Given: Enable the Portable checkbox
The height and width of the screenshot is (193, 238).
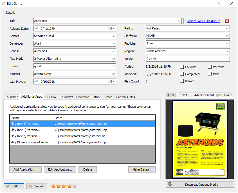Looking at the screenshot, I should 210,67.
